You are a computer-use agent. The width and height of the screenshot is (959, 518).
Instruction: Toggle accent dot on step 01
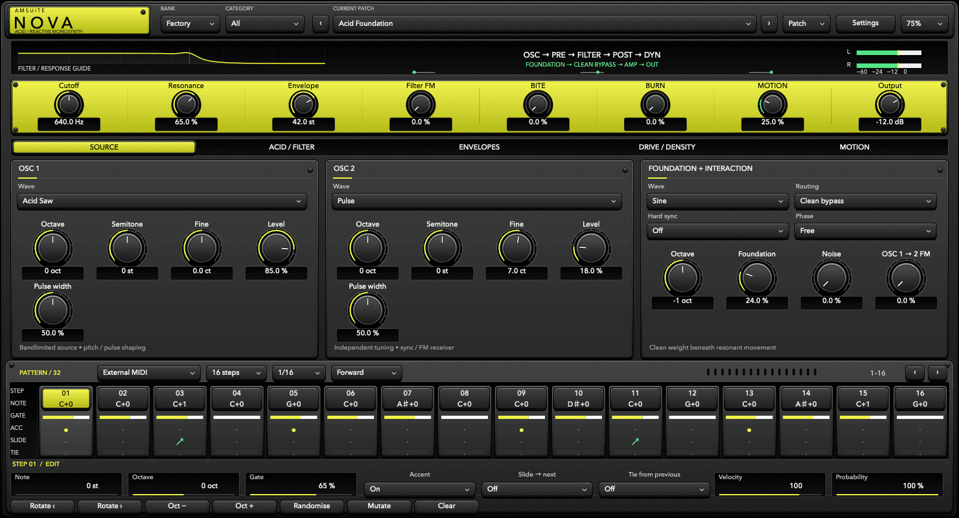pos(65,430)
